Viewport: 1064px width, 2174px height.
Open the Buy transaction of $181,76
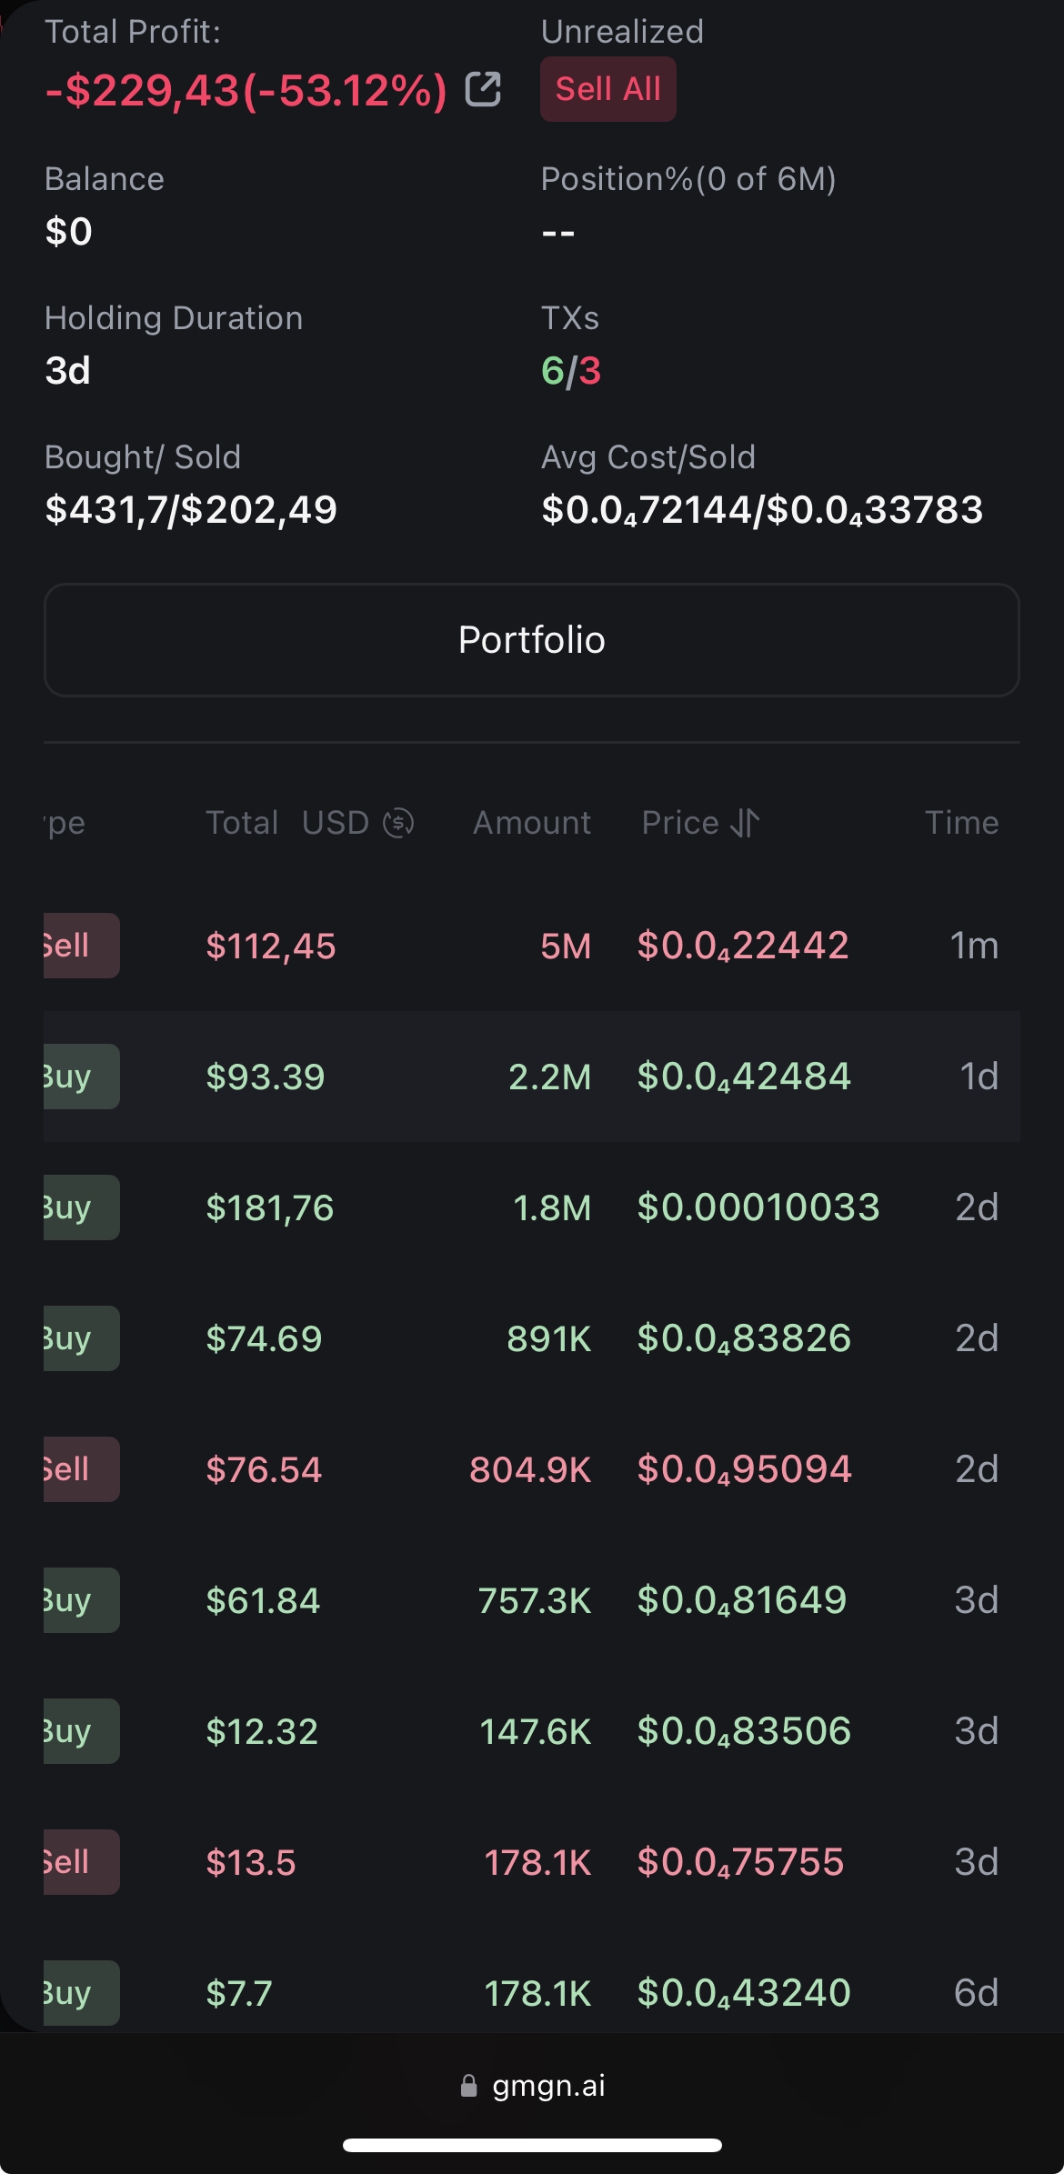[x=531, y=1207]
